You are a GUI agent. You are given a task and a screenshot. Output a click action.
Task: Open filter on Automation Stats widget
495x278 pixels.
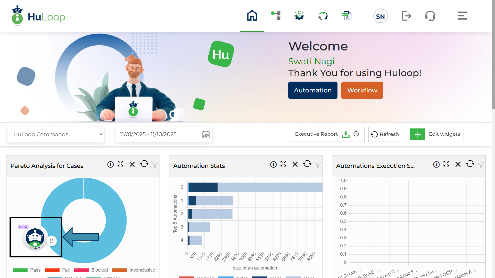click(x=318, y=165)
